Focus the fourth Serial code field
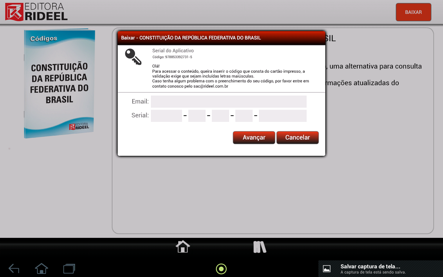443x277 pixels. (x=244, y=116)
